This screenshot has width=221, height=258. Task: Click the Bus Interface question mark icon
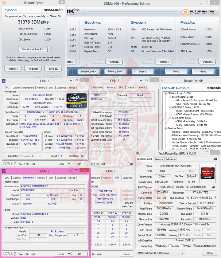[215, 197]
